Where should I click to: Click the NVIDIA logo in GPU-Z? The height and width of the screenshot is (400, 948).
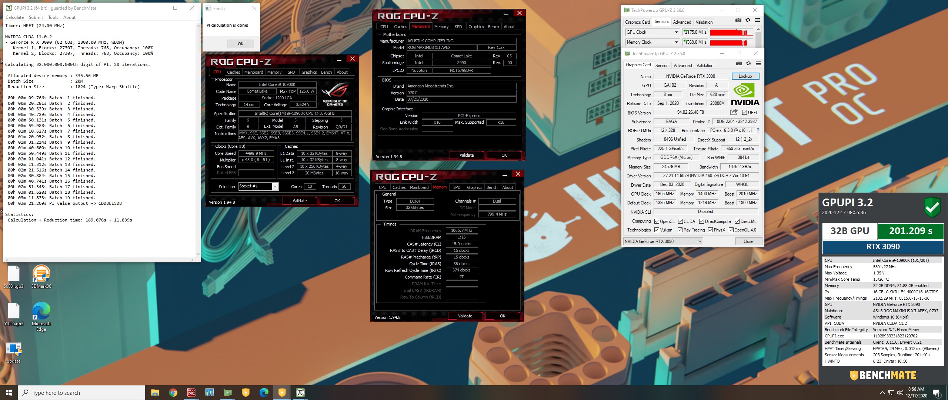click(745, 95)
